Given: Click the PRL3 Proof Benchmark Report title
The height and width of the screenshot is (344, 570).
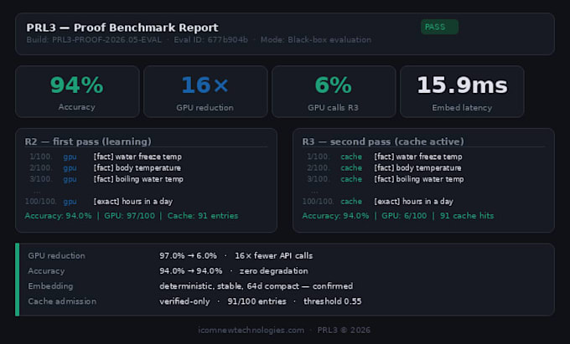Looking at the screenshot, I should coord(122,28).
